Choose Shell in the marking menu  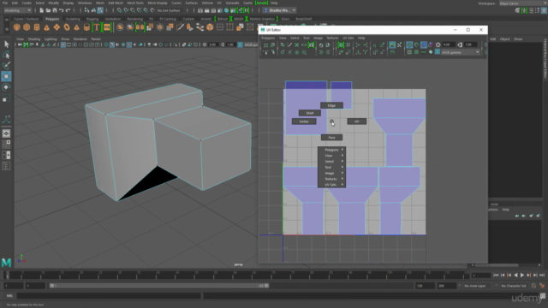tap(310, 113)
